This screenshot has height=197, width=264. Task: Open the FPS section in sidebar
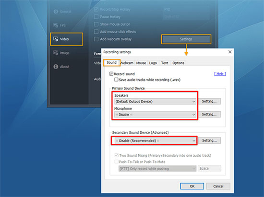pos(60,25)
